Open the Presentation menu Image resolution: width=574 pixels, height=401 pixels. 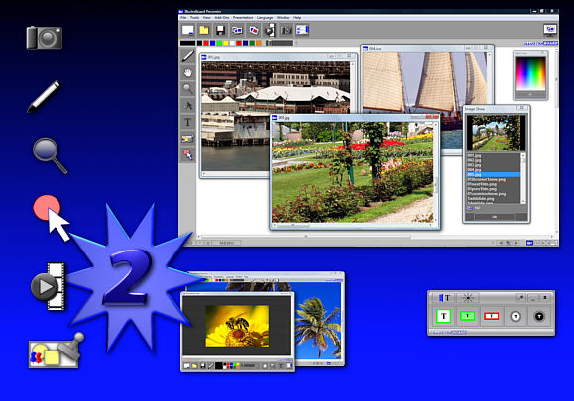click(x=243, y=18)
